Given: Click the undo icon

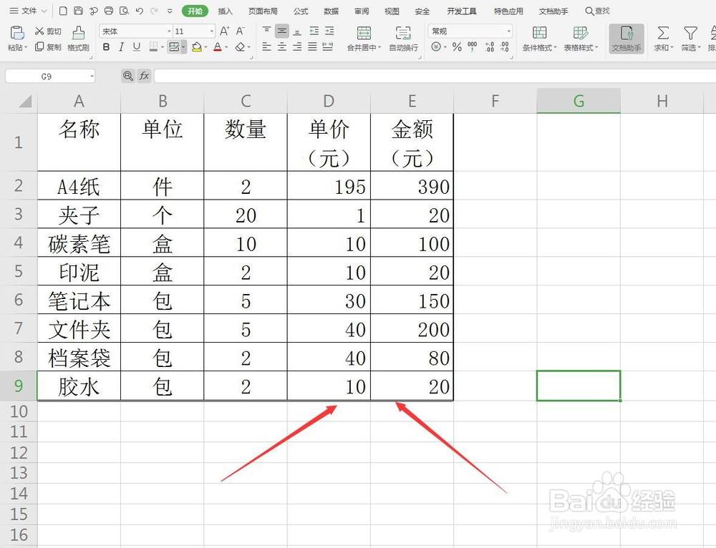Looking at the screenshot, I should click(139, 11).
